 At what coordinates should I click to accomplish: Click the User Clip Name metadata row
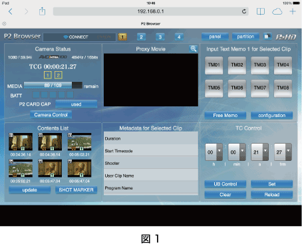(151, 176)
